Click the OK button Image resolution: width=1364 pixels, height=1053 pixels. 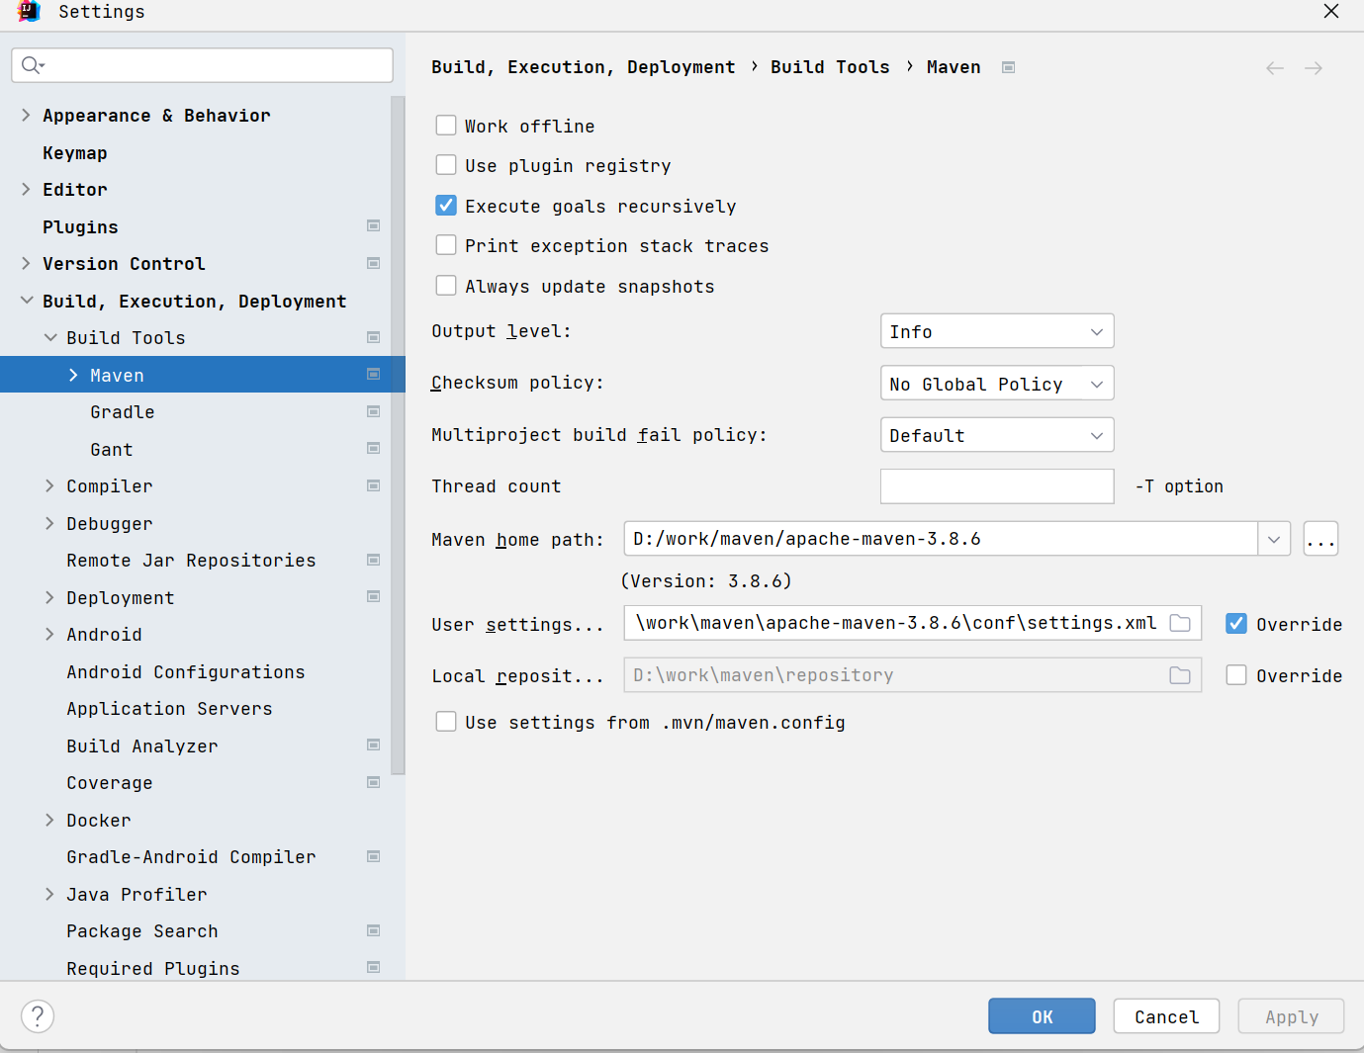pyautogui.click(x=1042, y=1016)
